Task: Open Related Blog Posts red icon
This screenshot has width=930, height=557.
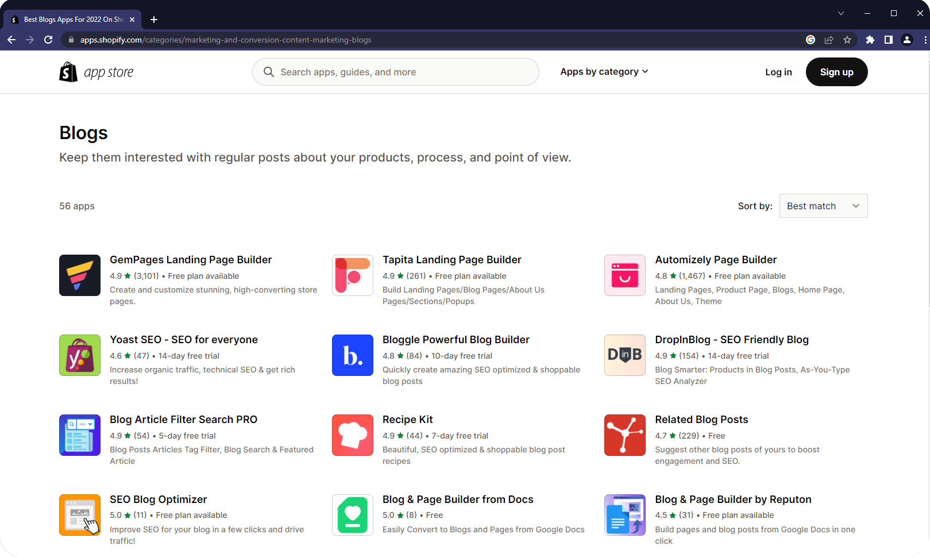Action: pyautogui.click(x=625, y=435)
